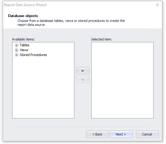Click the < remove item button
The height and width of the screenshot is (144, 166).
(83, 79)
